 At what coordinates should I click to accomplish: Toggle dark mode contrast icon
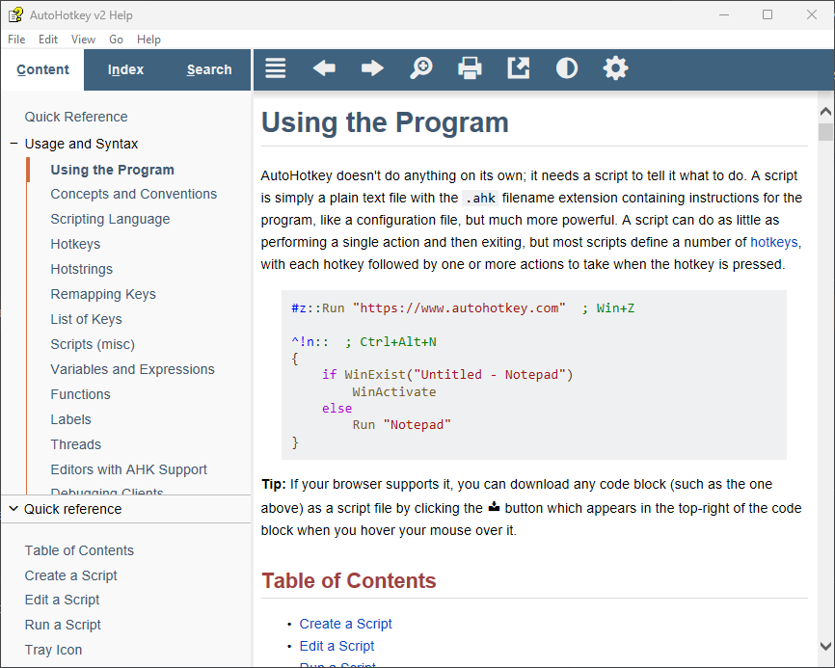coord(567,68)
